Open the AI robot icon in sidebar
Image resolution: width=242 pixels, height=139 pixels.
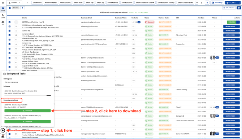pos(3,23)
